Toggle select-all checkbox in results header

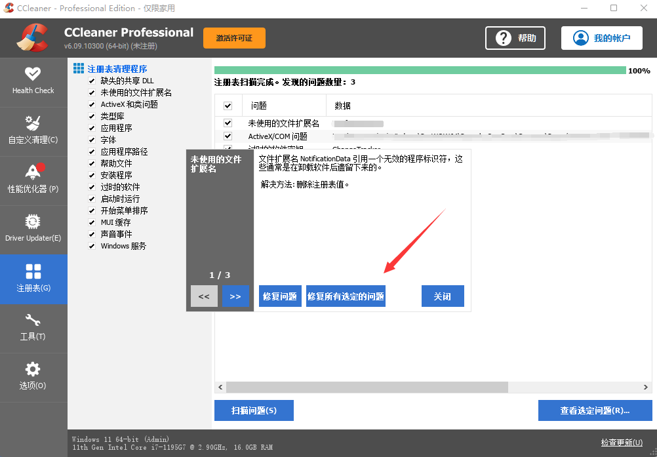pos(228,106)
